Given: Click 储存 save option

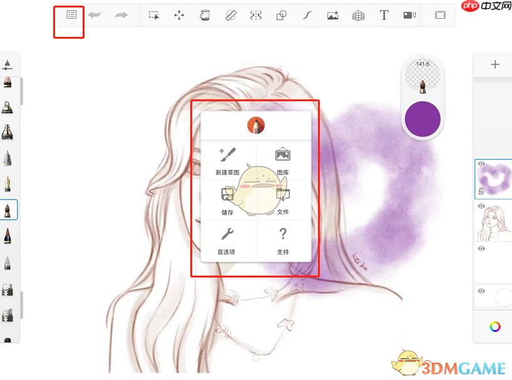Looking at the screenshot, I should coord(228,201).
